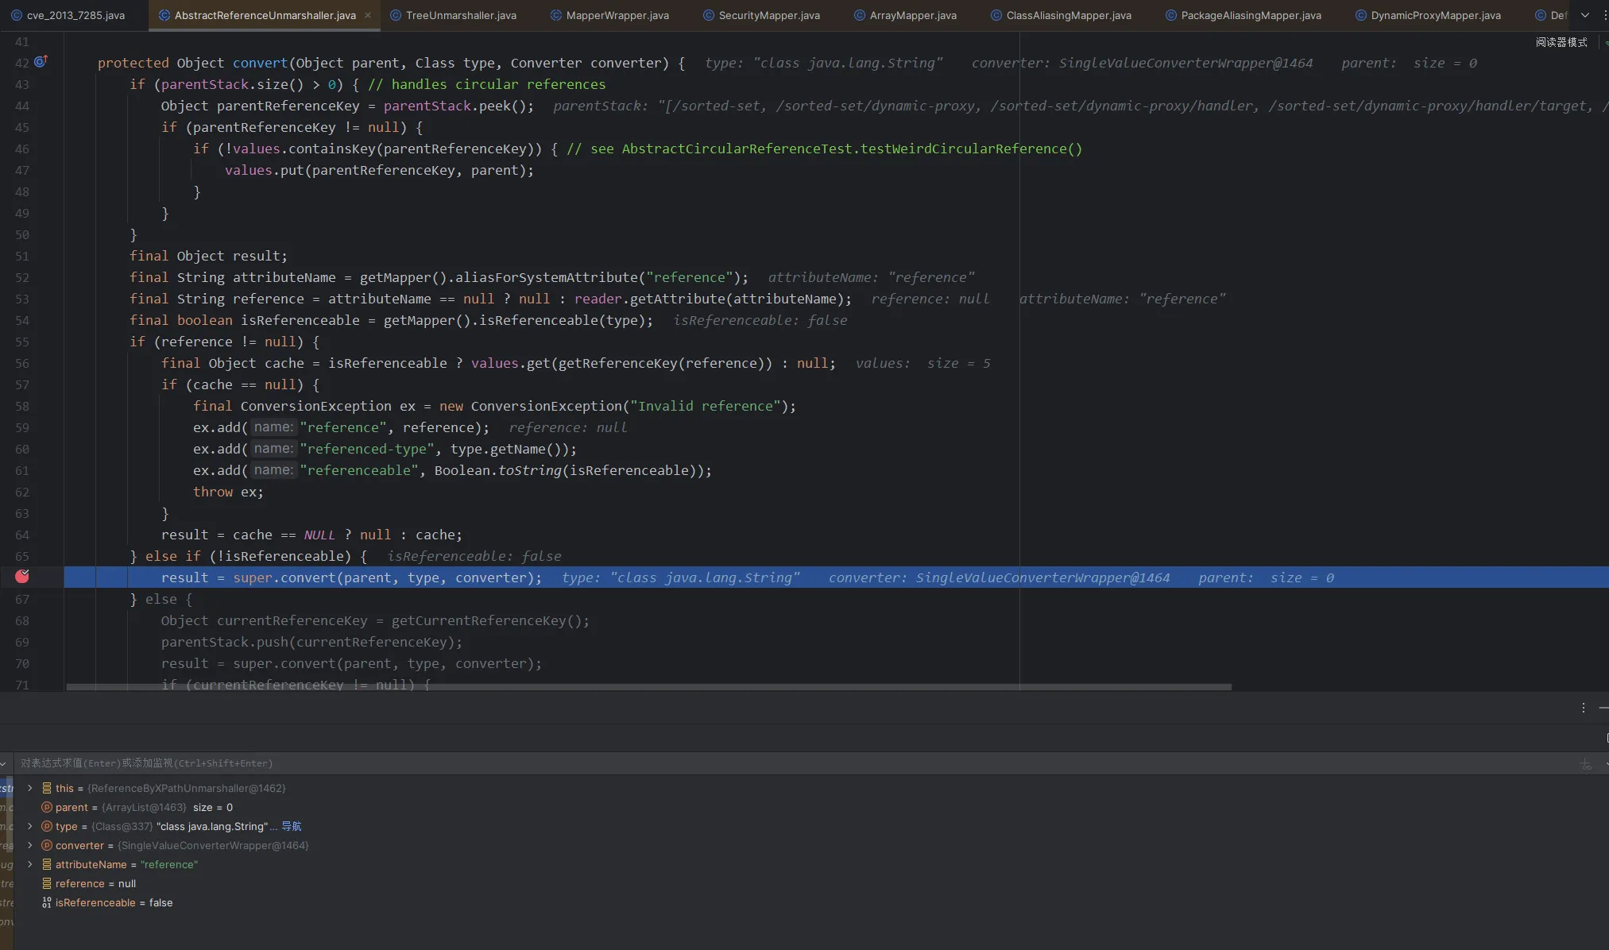Image resolution: width=1609 pixels, height=950 pixels.
Task: Click the override gutter icon on line 42
Action: click(41, 61)
